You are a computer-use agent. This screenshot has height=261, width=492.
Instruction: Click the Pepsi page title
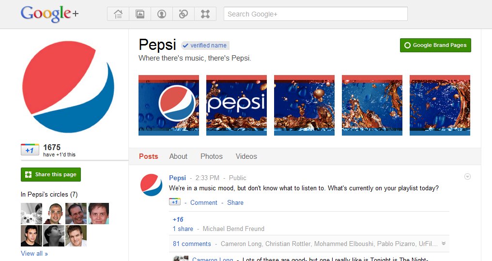[157, 45]
